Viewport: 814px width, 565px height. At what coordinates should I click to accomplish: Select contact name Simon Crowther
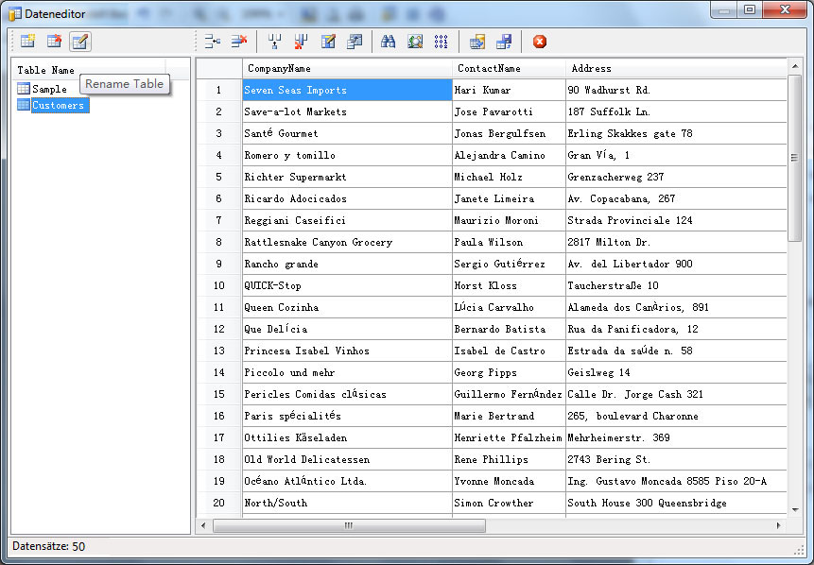509,503
